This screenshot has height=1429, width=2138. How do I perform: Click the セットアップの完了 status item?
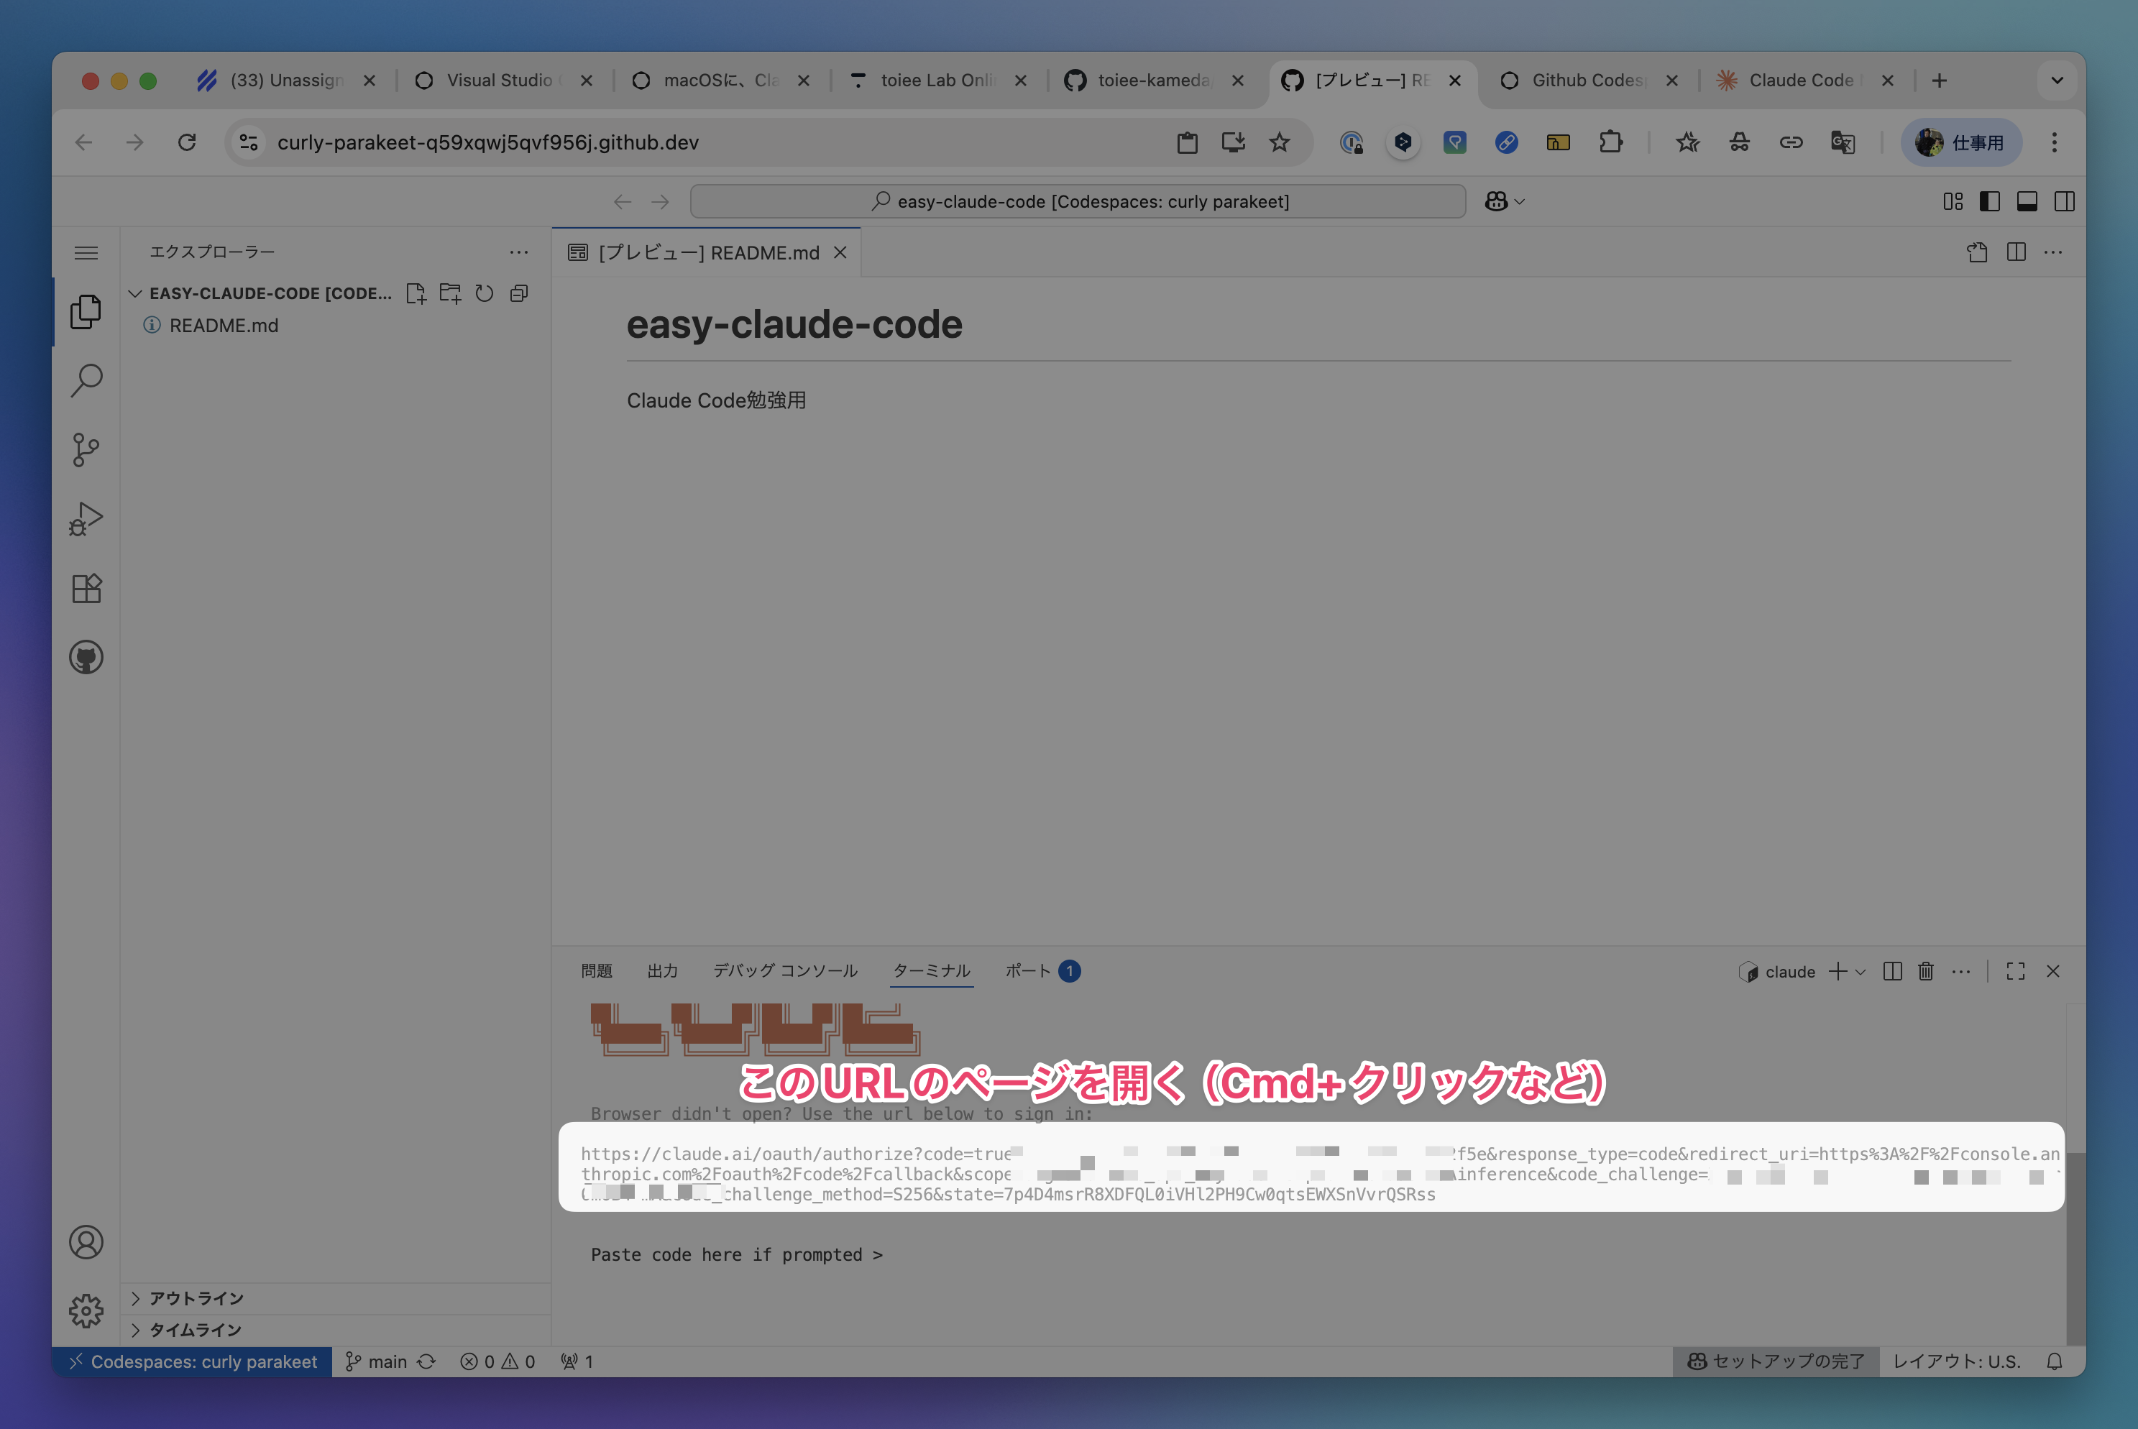click(1775, 1361)
